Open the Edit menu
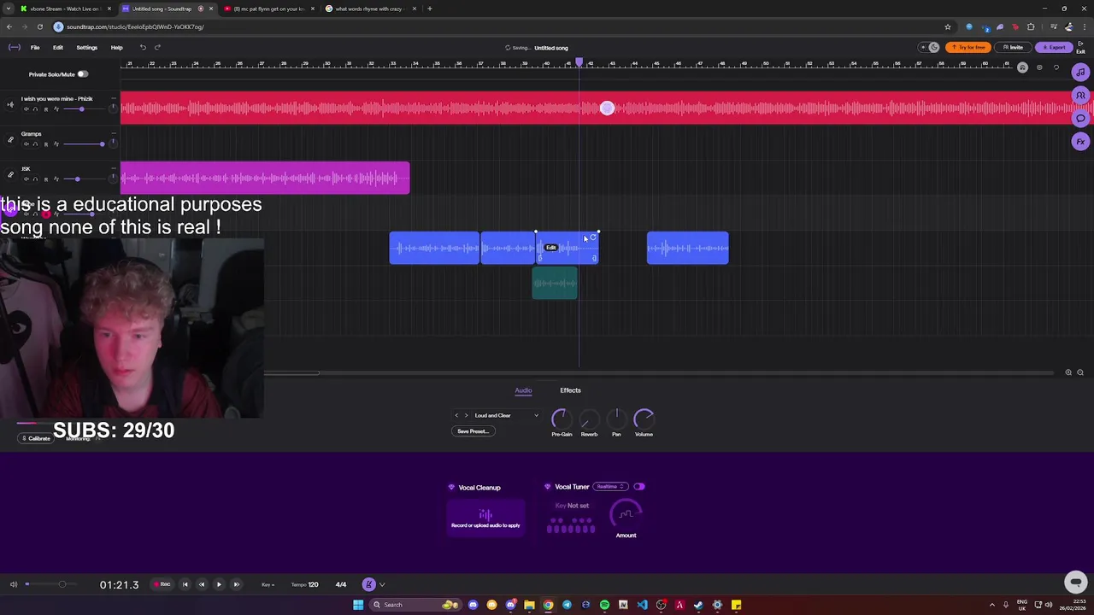1094x615 pixels. (58, 47)
